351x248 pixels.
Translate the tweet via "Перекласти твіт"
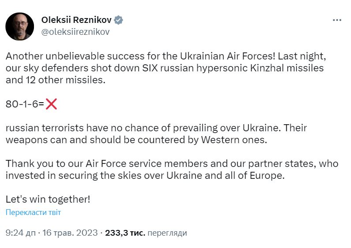[33, 212]
